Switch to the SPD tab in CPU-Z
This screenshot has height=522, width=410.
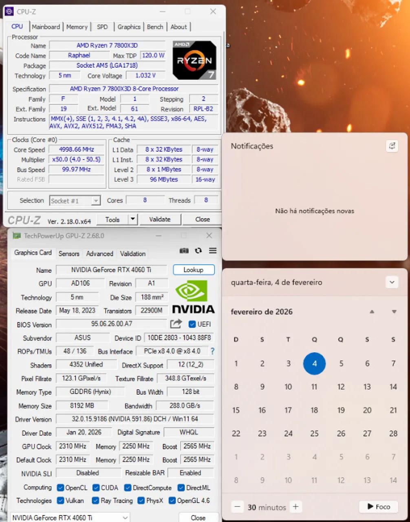click(102, 27)
